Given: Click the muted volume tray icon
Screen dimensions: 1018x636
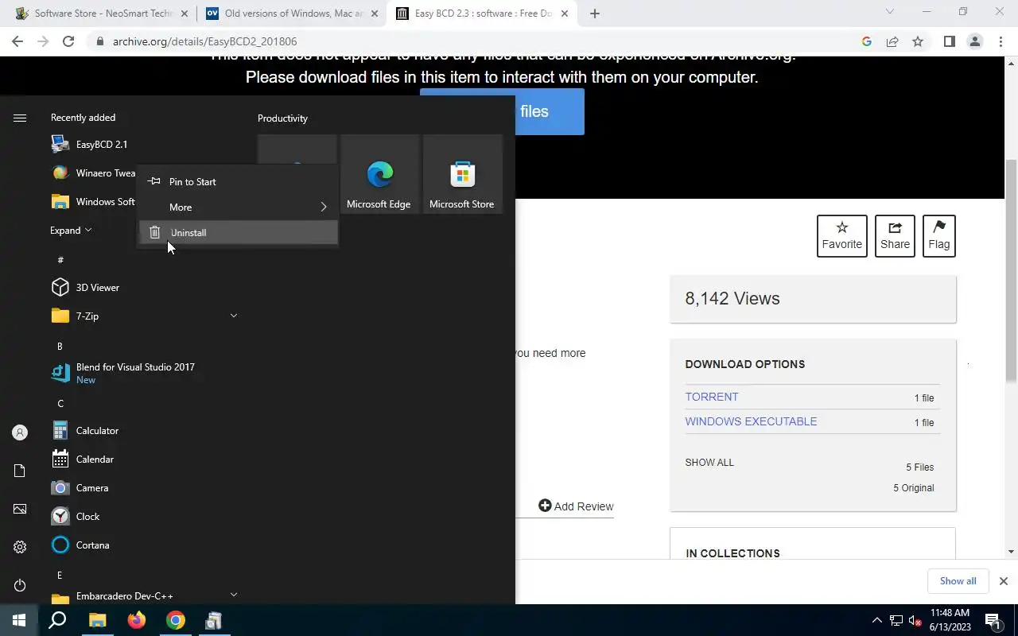Looking at the screenshot, I should pos(915,621).
